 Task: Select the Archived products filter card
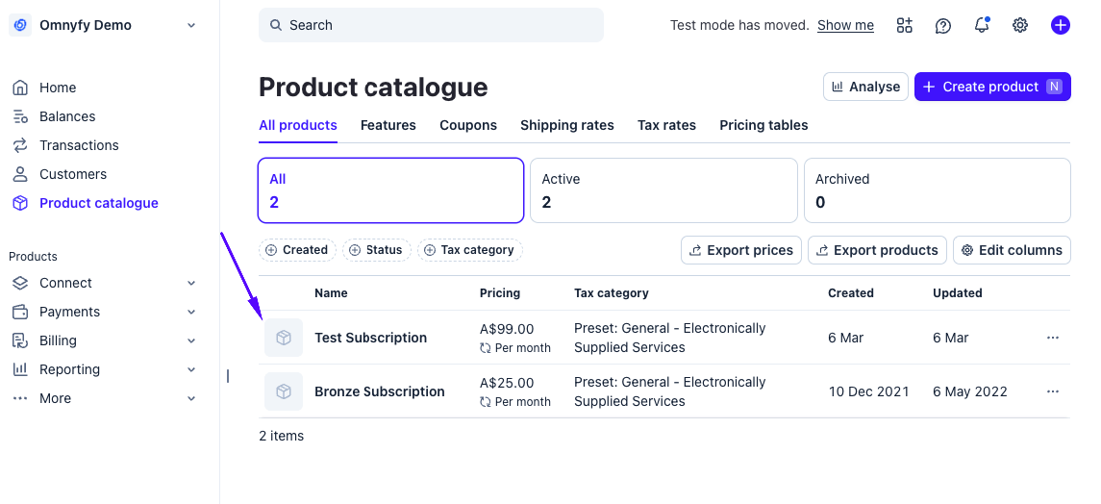937,190
